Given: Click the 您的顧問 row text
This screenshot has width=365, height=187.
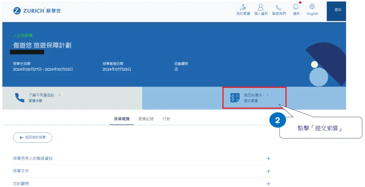Looking at the screenshot, I should [x=21, y=184].
